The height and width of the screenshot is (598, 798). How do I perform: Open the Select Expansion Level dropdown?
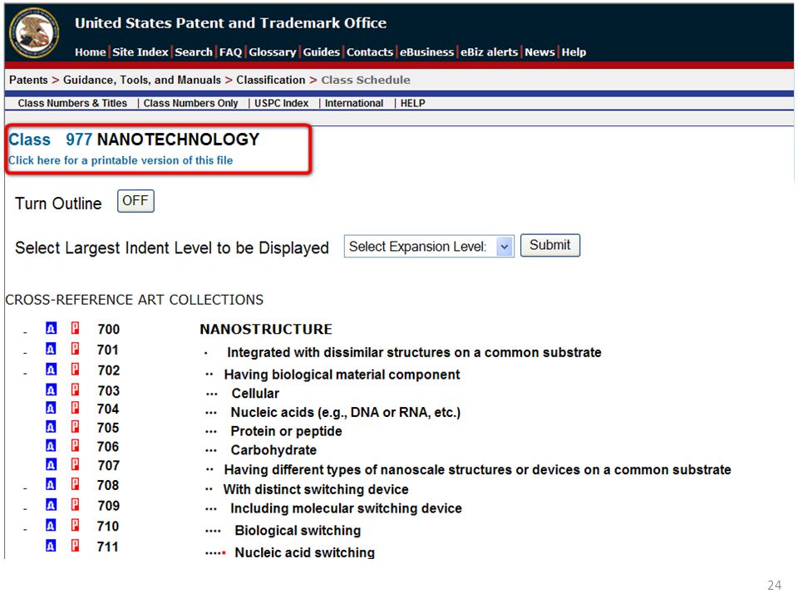pos(429,246)
